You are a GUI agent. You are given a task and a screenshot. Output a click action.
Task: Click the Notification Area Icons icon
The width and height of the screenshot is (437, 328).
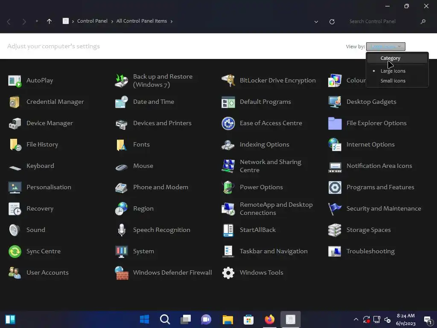point(335,167)
